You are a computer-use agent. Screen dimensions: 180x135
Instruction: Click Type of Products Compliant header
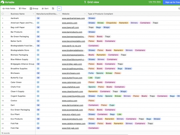coord(100,14)
